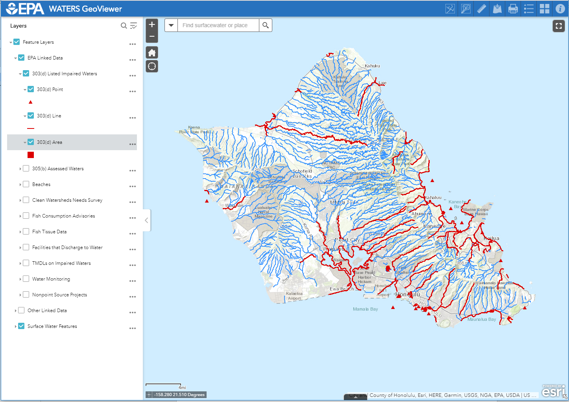Open the Basemap Gallery
569x402 pixels.
click(544, 8)
